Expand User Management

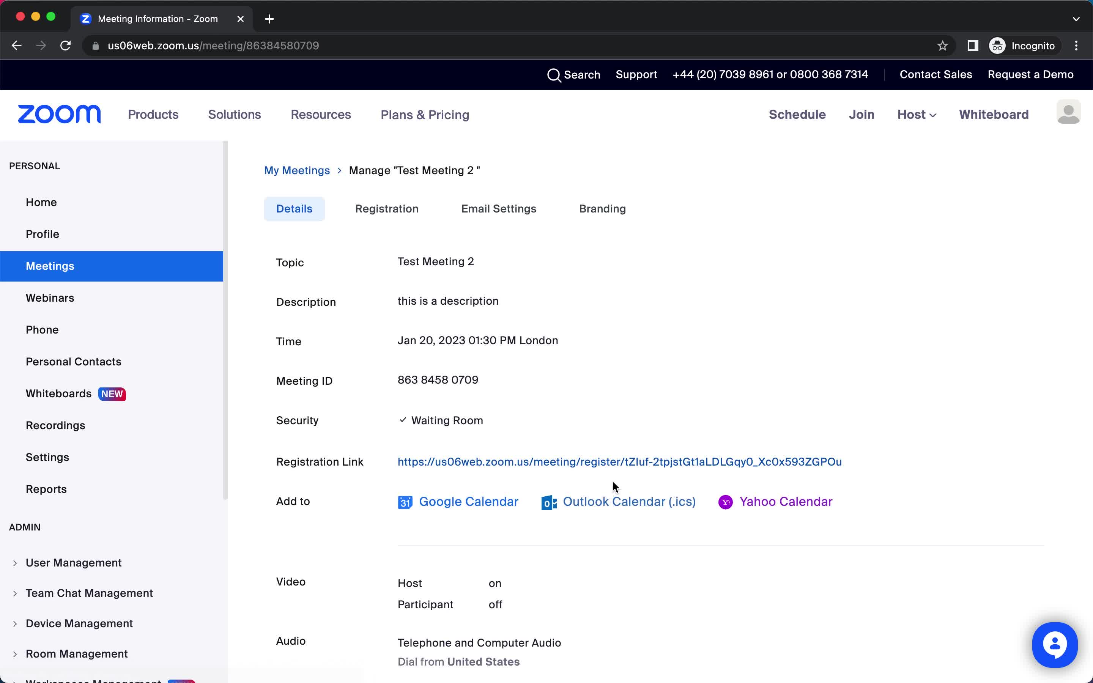click(15, 563)
